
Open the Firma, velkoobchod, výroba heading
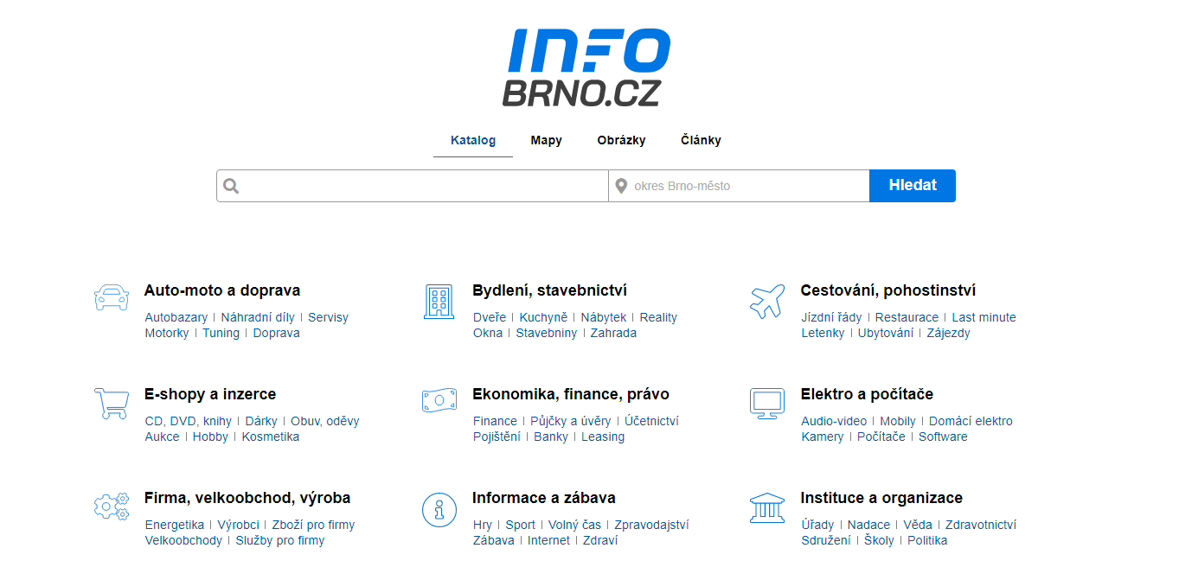coord(247,498)
